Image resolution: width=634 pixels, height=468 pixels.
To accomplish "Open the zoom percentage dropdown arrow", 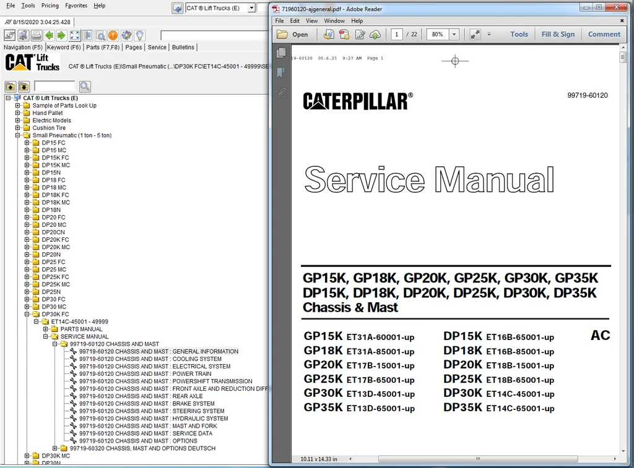I will coord(454,35).
